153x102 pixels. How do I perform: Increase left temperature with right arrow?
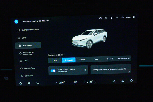click(x=67, y=82)
